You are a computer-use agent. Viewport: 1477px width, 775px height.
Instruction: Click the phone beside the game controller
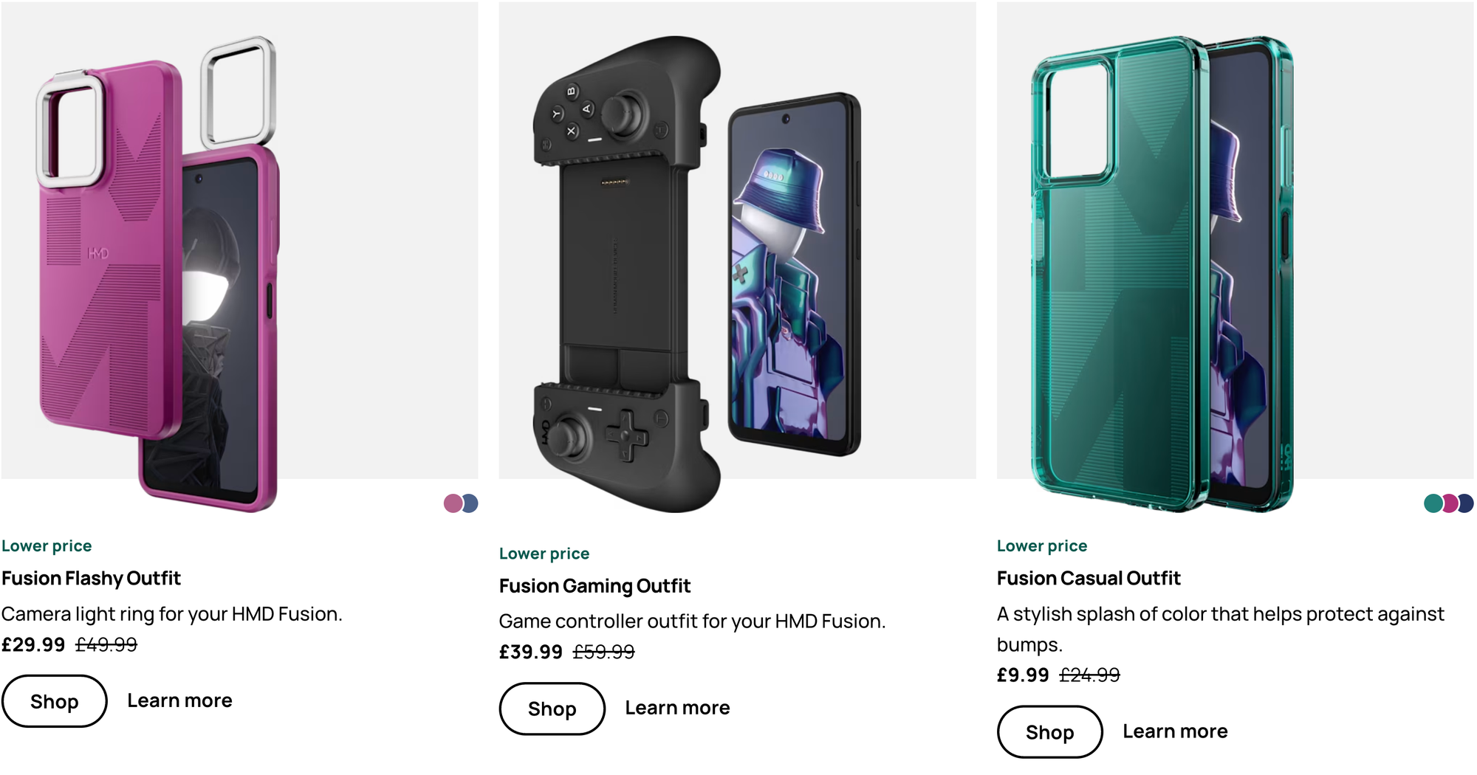click(x=795, y=273)
